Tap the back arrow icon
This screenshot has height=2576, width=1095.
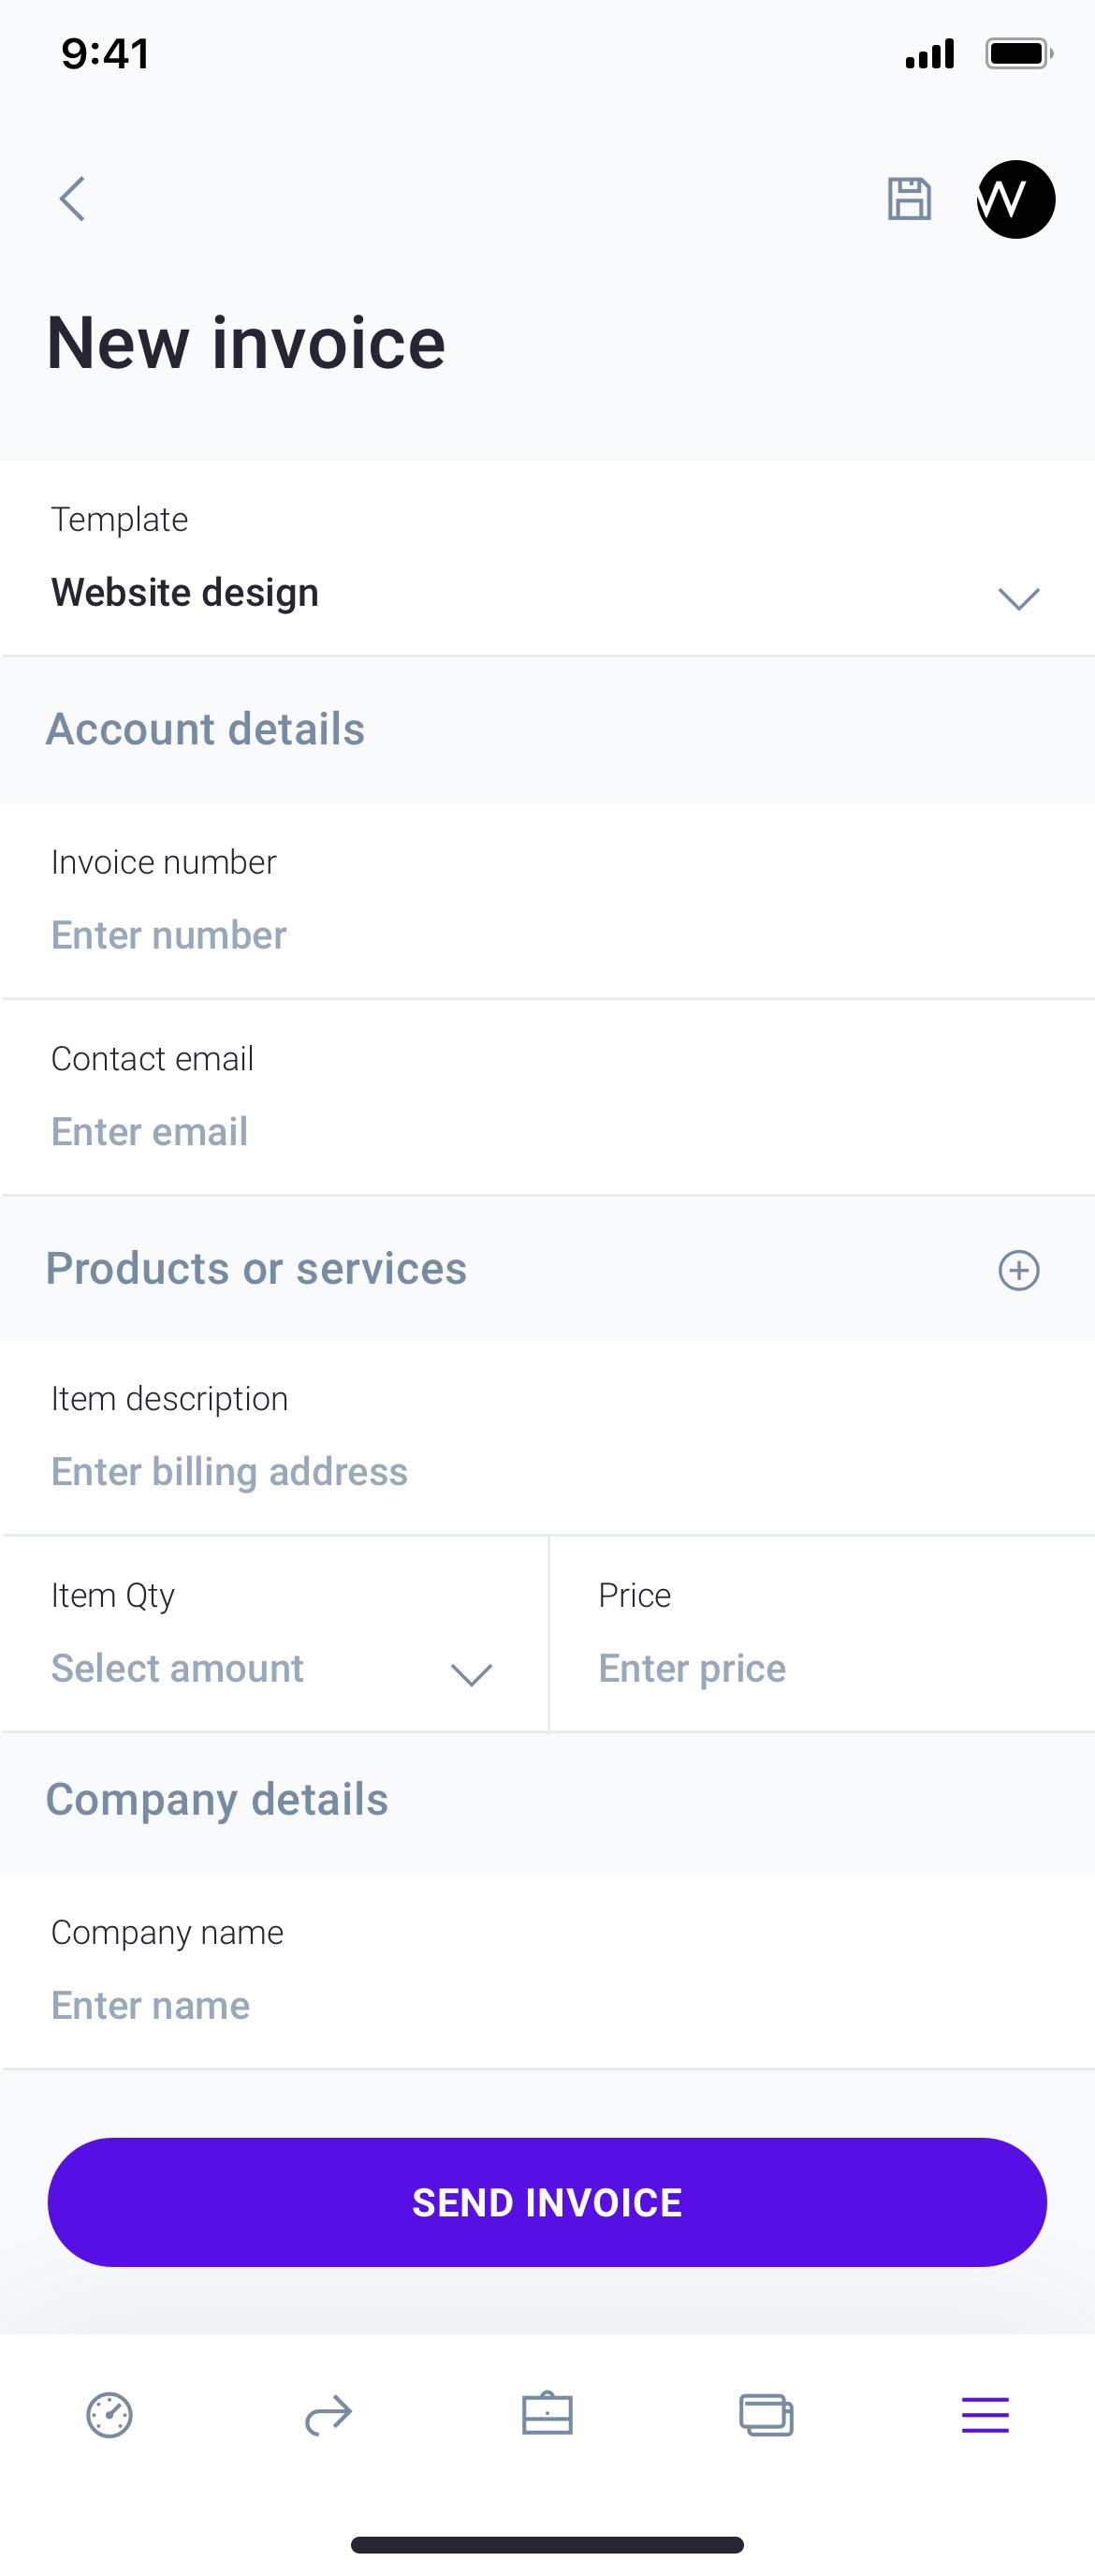72,199
